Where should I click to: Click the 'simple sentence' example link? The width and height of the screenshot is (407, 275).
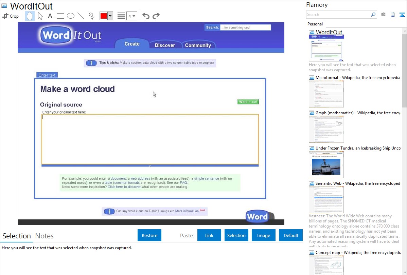206,179
